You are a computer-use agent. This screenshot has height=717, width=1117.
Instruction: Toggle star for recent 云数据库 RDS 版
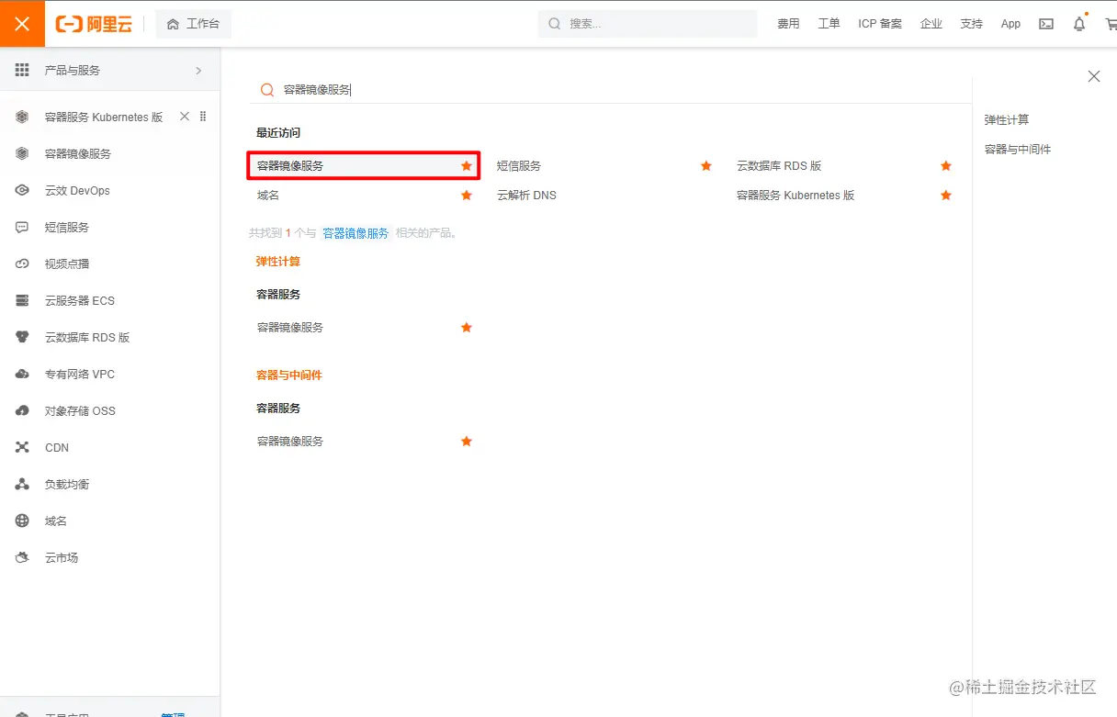tap(946, 166)
